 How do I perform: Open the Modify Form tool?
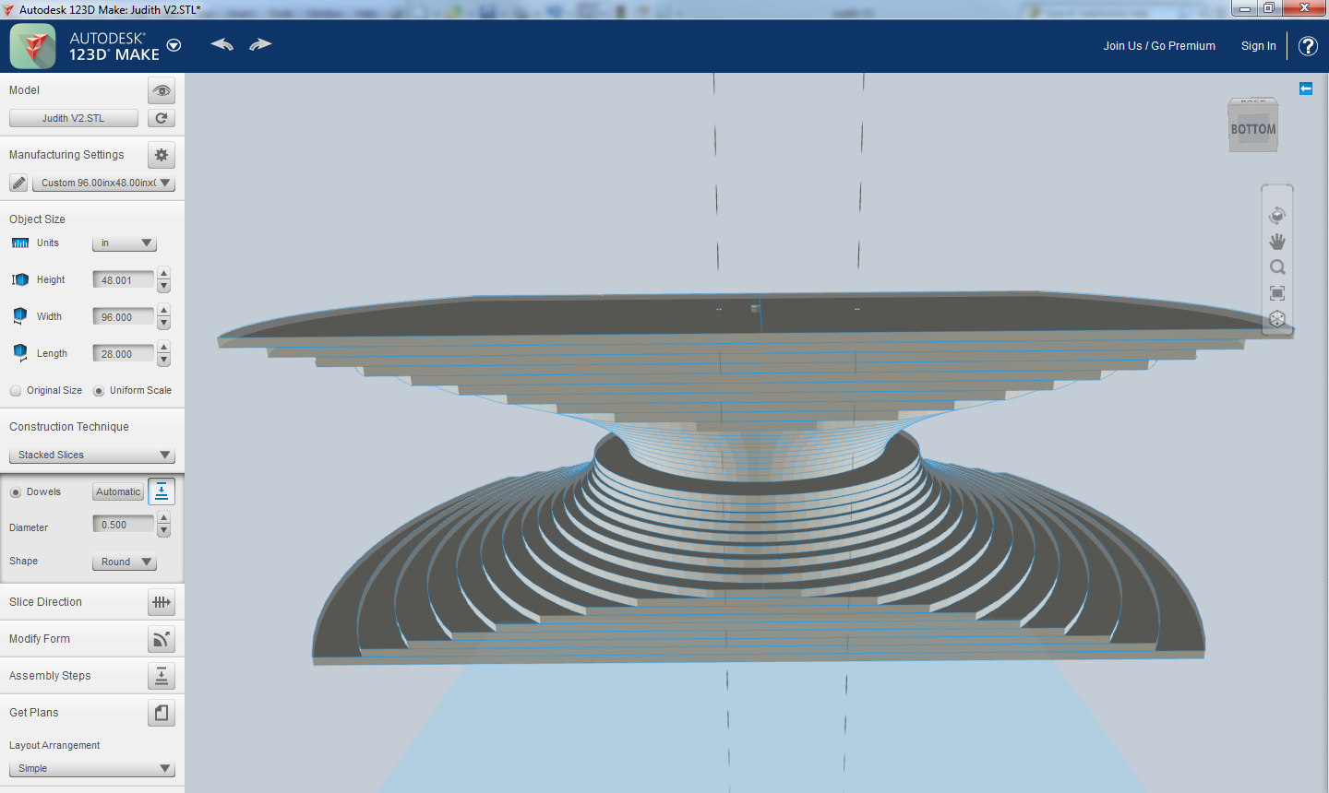[161, 638]
